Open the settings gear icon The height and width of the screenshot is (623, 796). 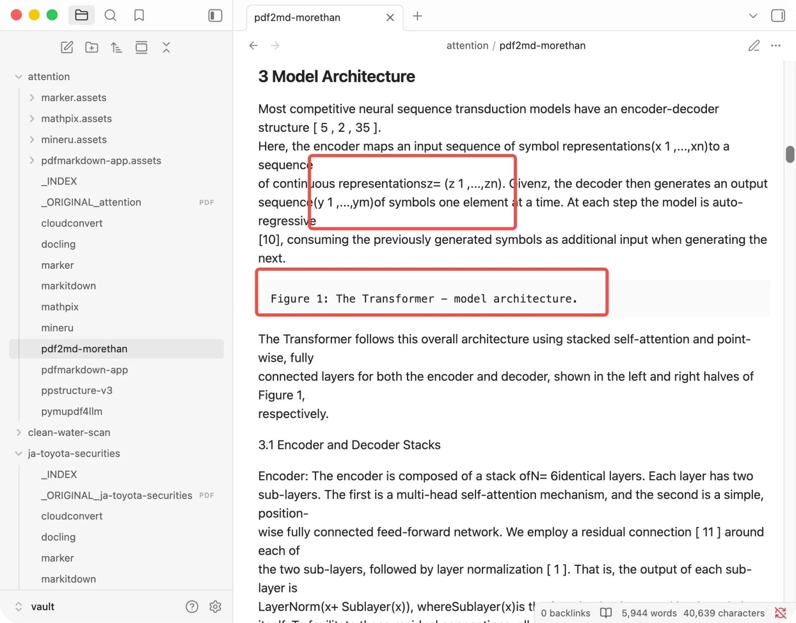(215, 607)
